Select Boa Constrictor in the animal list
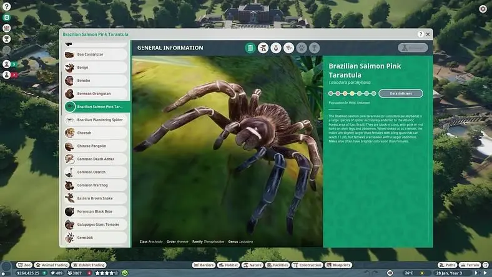The width and height of the screenshot is (492, 277). click(x=96, y=54)
